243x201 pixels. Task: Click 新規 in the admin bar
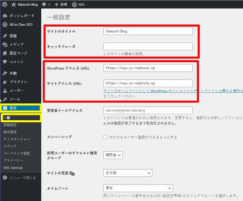click(64, 4)
